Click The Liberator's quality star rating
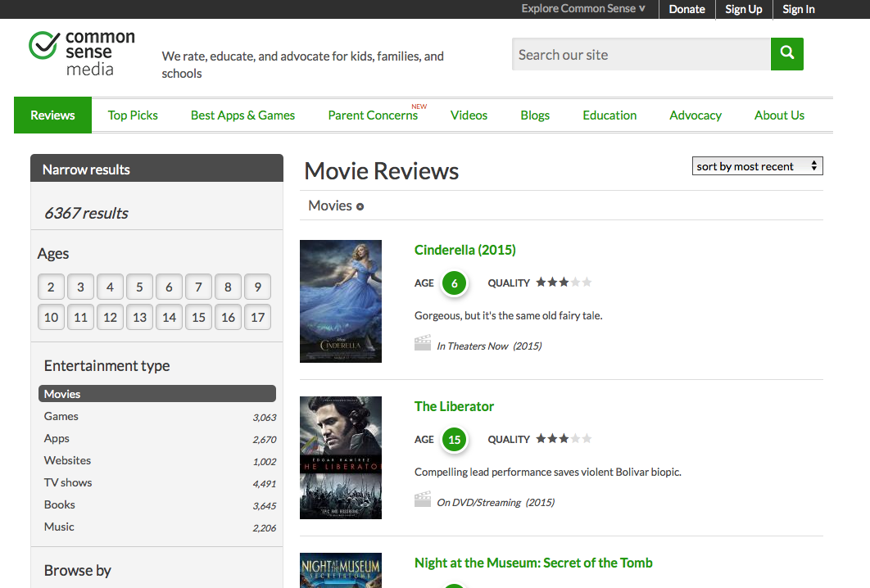This screenshot has height=588, width=870. tap(564, 439)
